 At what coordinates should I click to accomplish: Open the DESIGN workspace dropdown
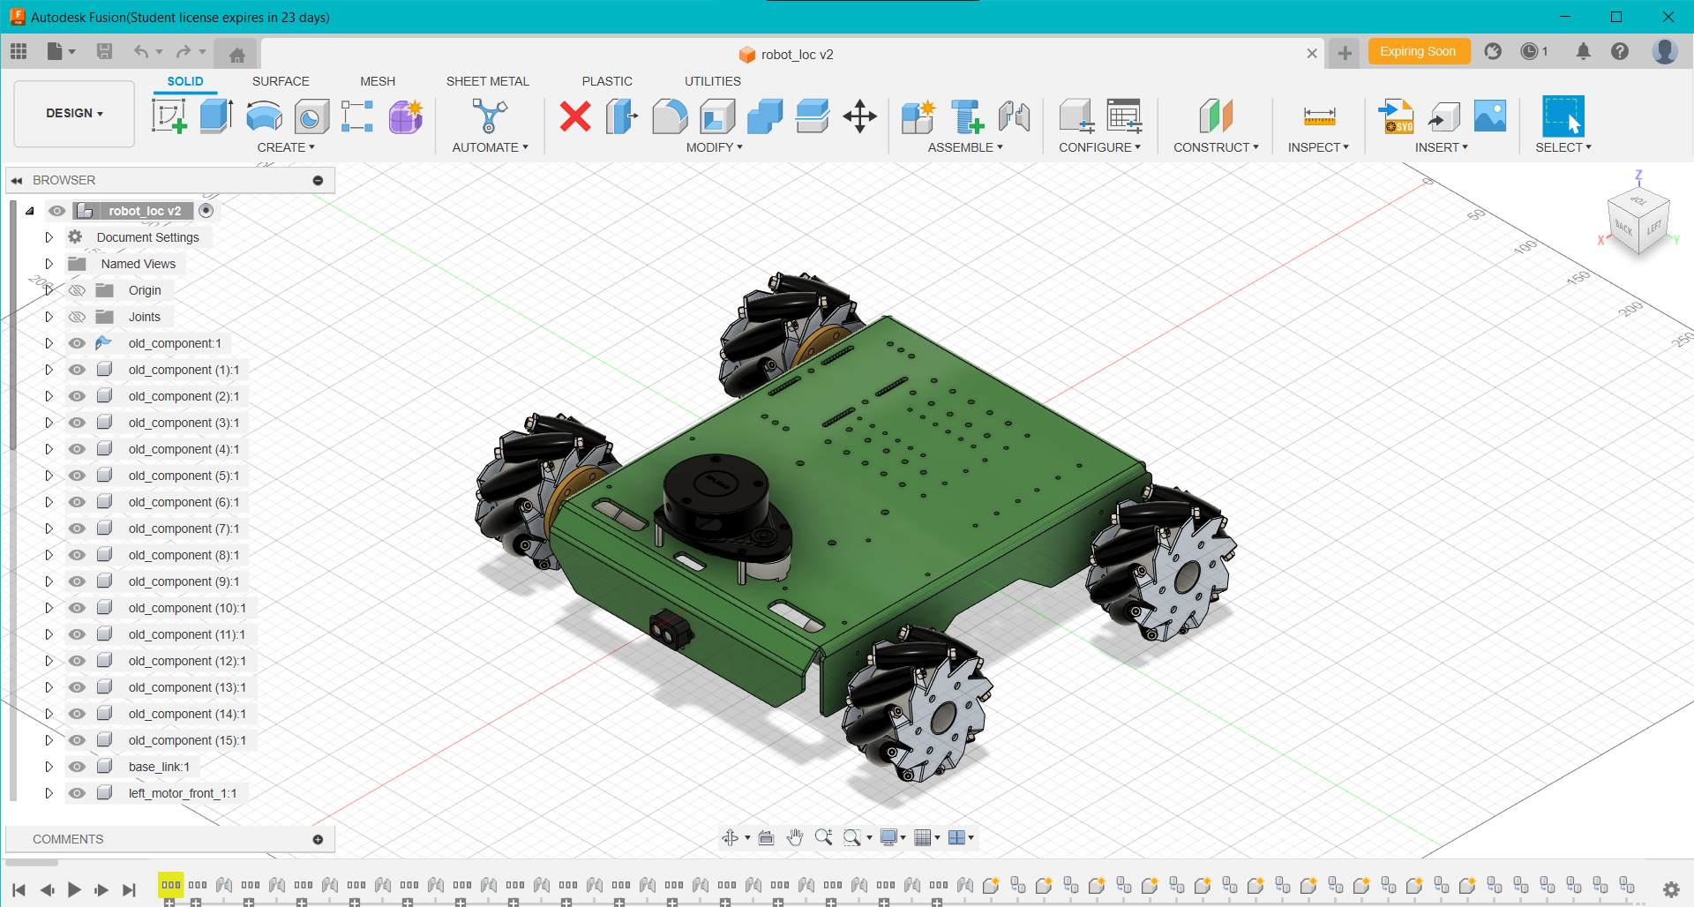74,113
